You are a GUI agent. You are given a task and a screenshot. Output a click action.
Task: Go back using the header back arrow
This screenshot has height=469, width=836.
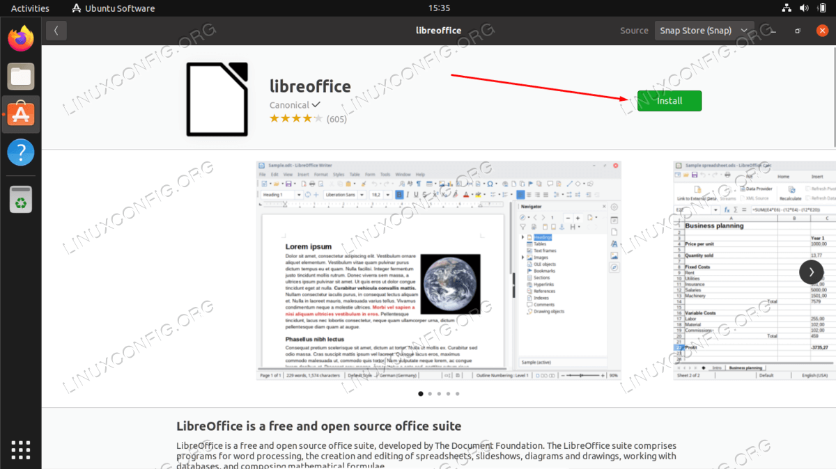56,30
